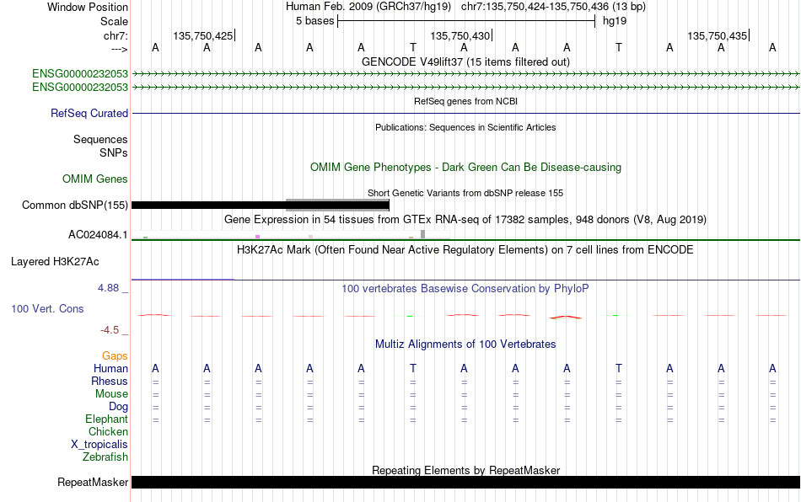Click the -4.5 PhyloP lower axis value

pos(110,330)
